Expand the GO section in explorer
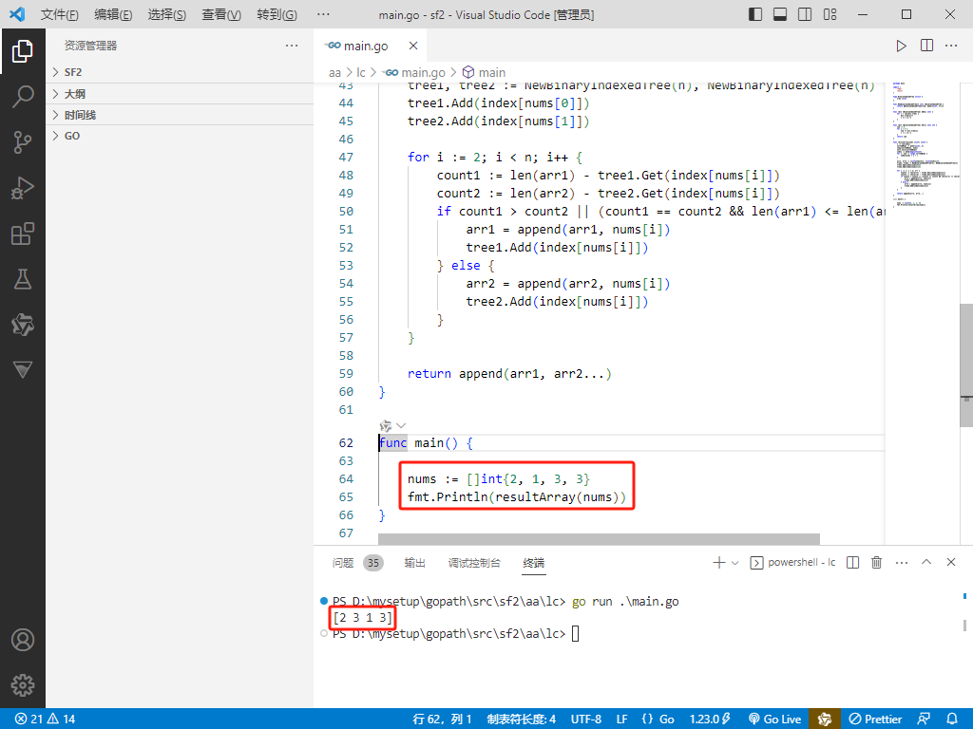Screen dimensions: 973x729 point(180,136)
